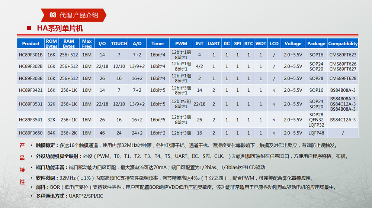Viewport: 372px width, 208px height.
Task: Click the "64K" ROM cell
Action: (x=51, y=133)
